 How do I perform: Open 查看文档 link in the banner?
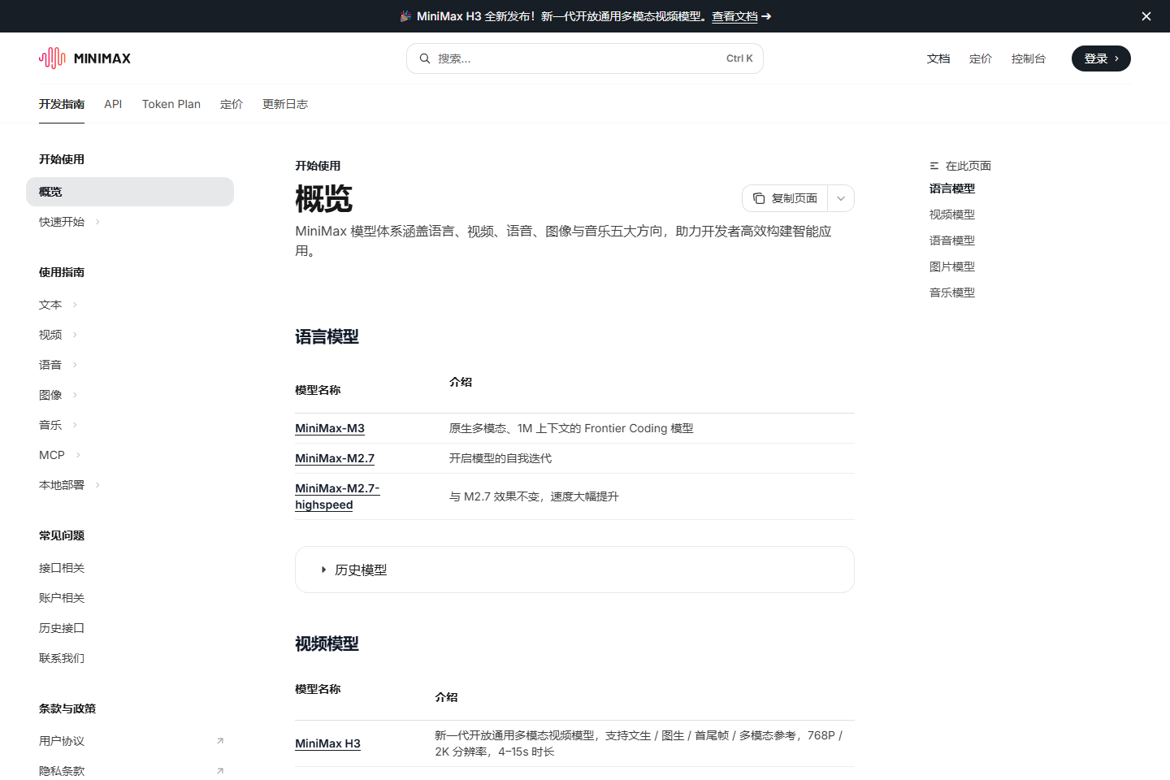(734, 16)
